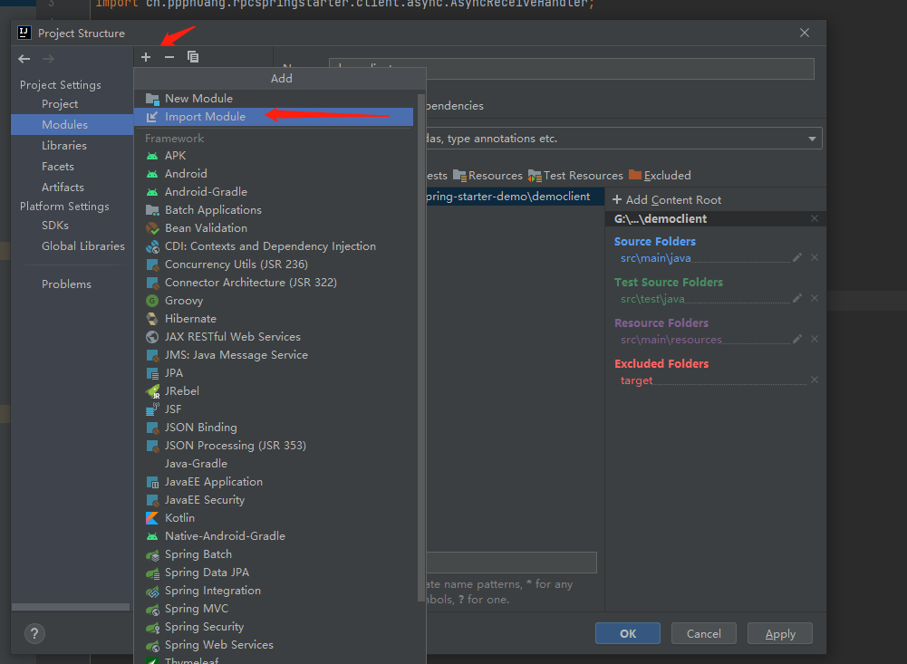Viewport: 907px width, 664px height.
Task: Edit the src\main\resources folder properties
Action: tap(797, 339)
